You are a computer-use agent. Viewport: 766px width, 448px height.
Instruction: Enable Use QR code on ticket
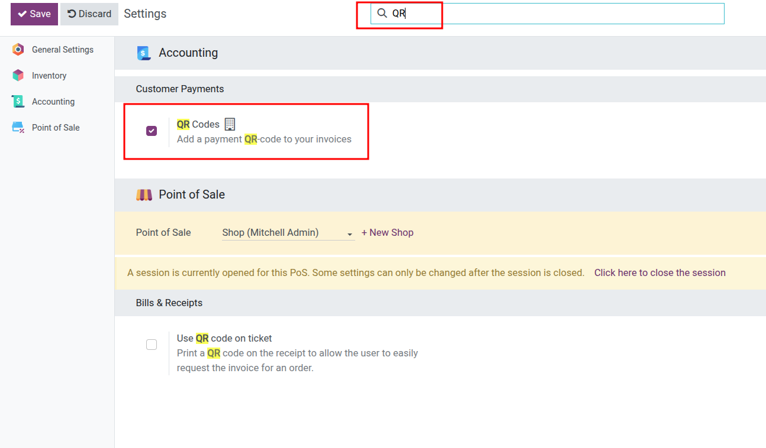click(x=152, y=344)
